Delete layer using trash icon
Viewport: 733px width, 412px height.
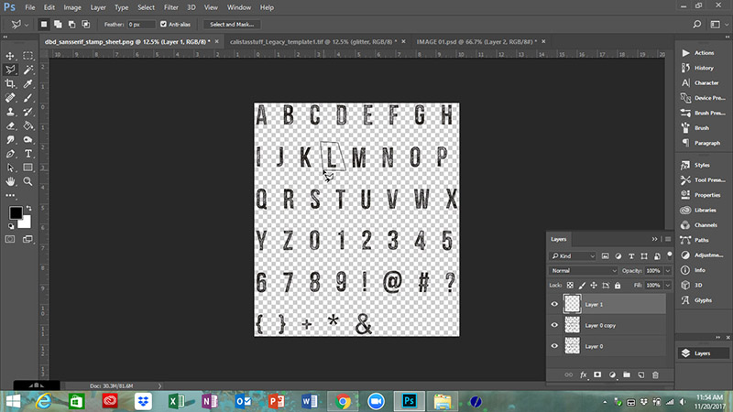[655, 374]
